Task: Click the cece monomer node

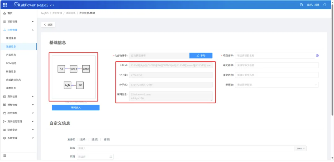Action: (86, 69)
